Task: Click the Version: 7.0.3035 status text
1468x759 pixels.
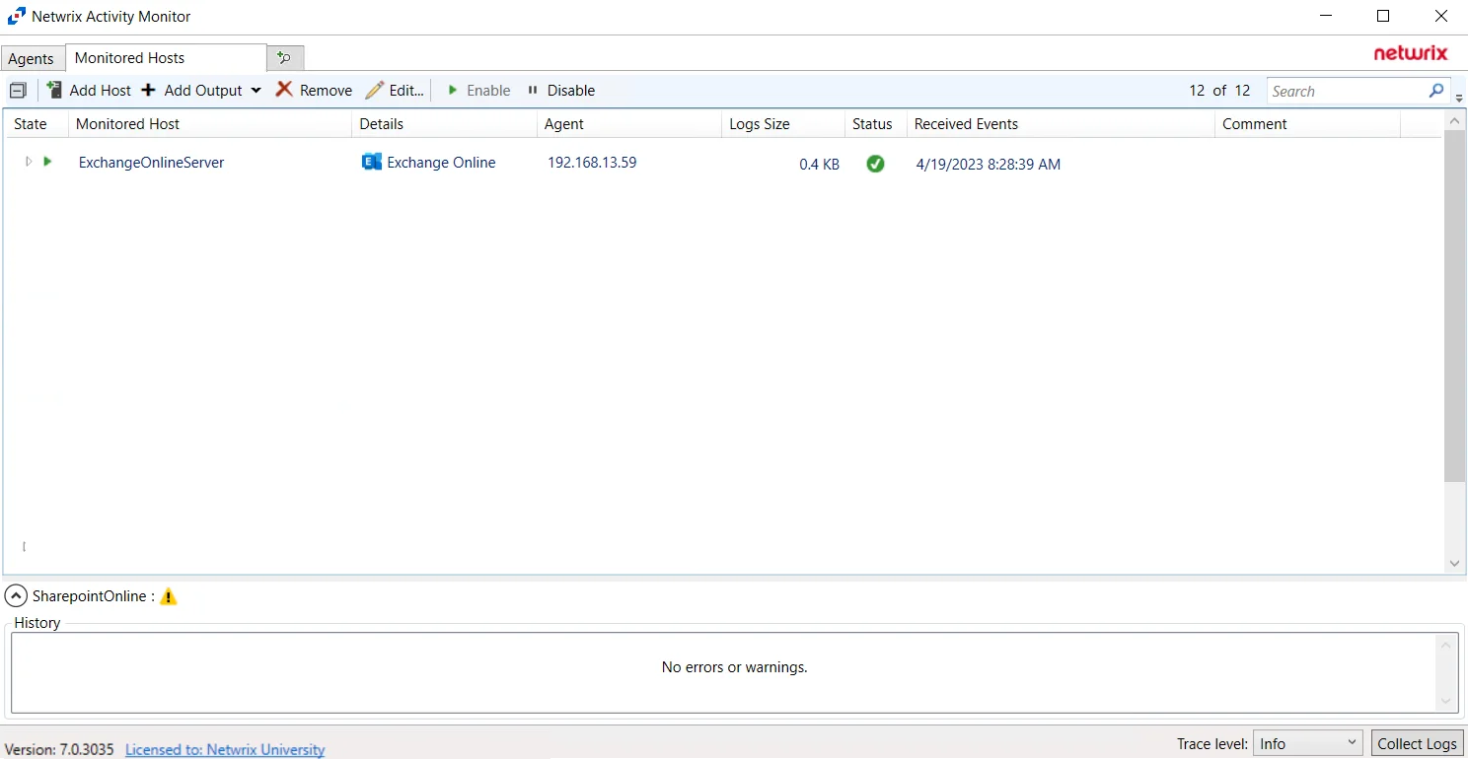Action: pyautogui.click(x=61, y=750)
